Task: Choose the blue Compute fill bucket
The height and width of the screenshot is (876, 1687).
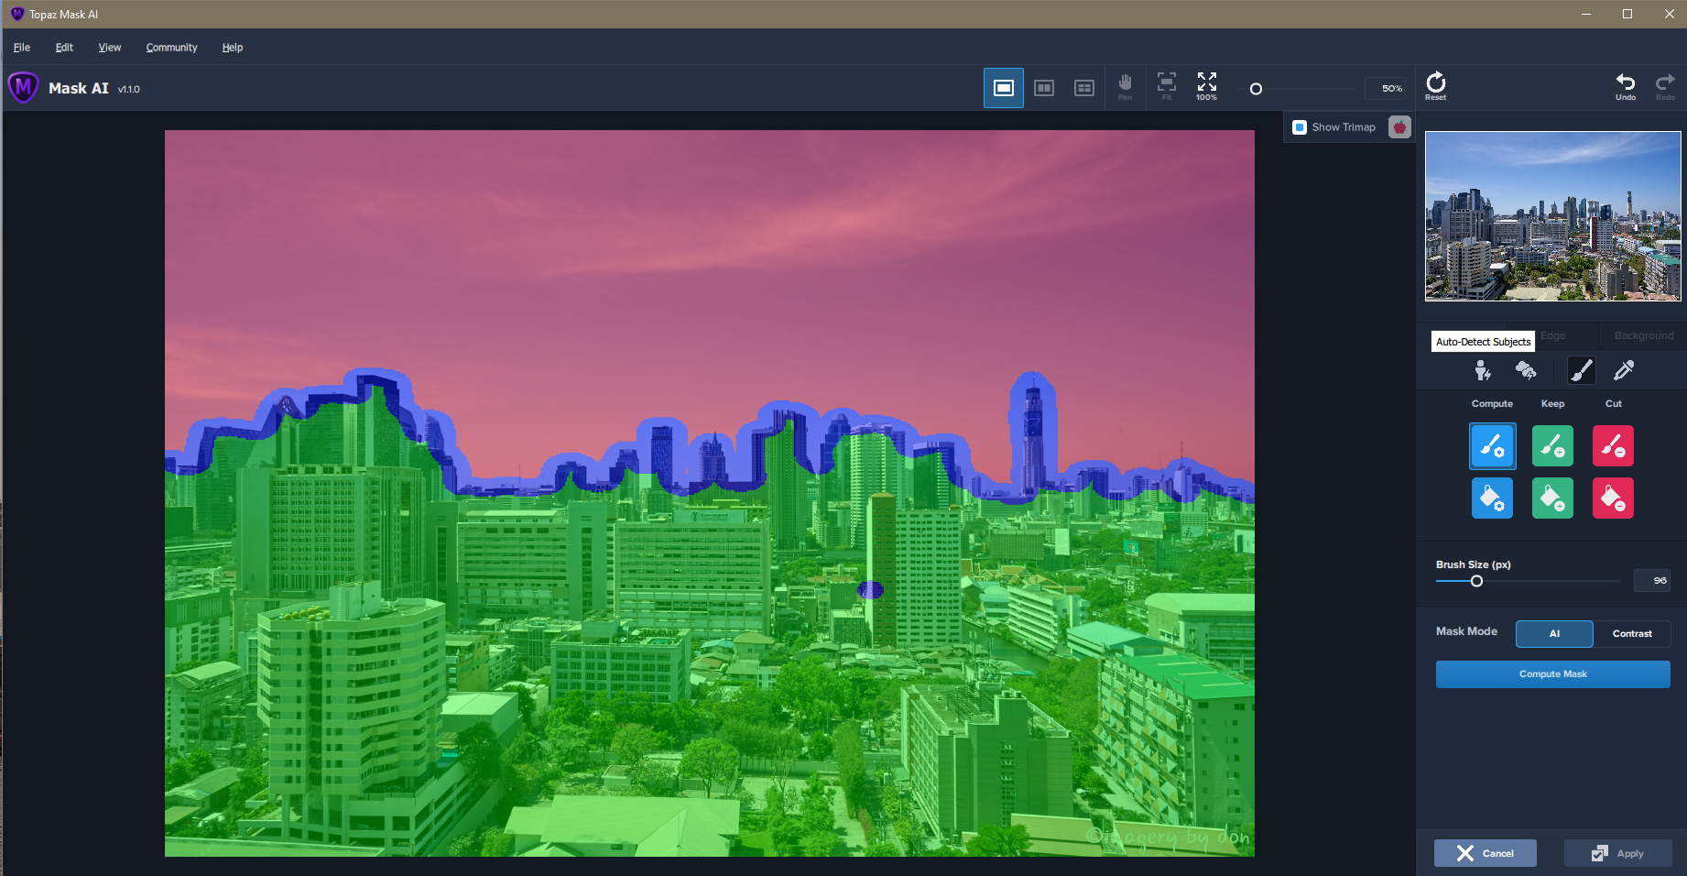Action: (x=1493, y=498)
